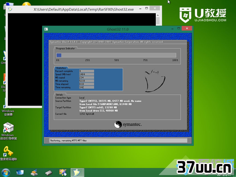Image resolution: width=236 pixels, height=177 pixels.
Task: Click the Symantec Ghost copyright header
Action: click(x=107, y=42)
